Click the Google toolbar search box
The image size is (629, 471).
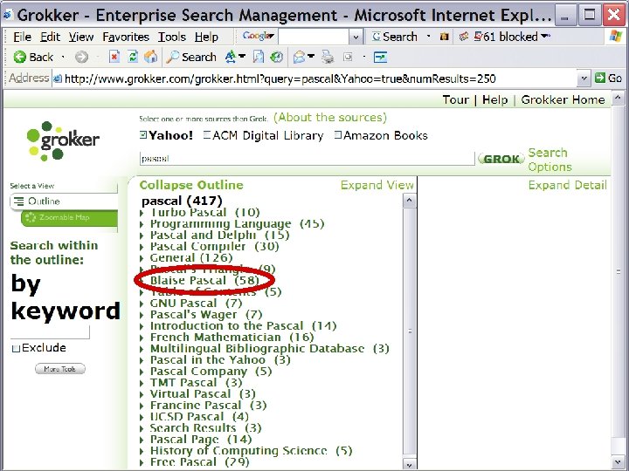pyautogui.click(x=314, y=38)
